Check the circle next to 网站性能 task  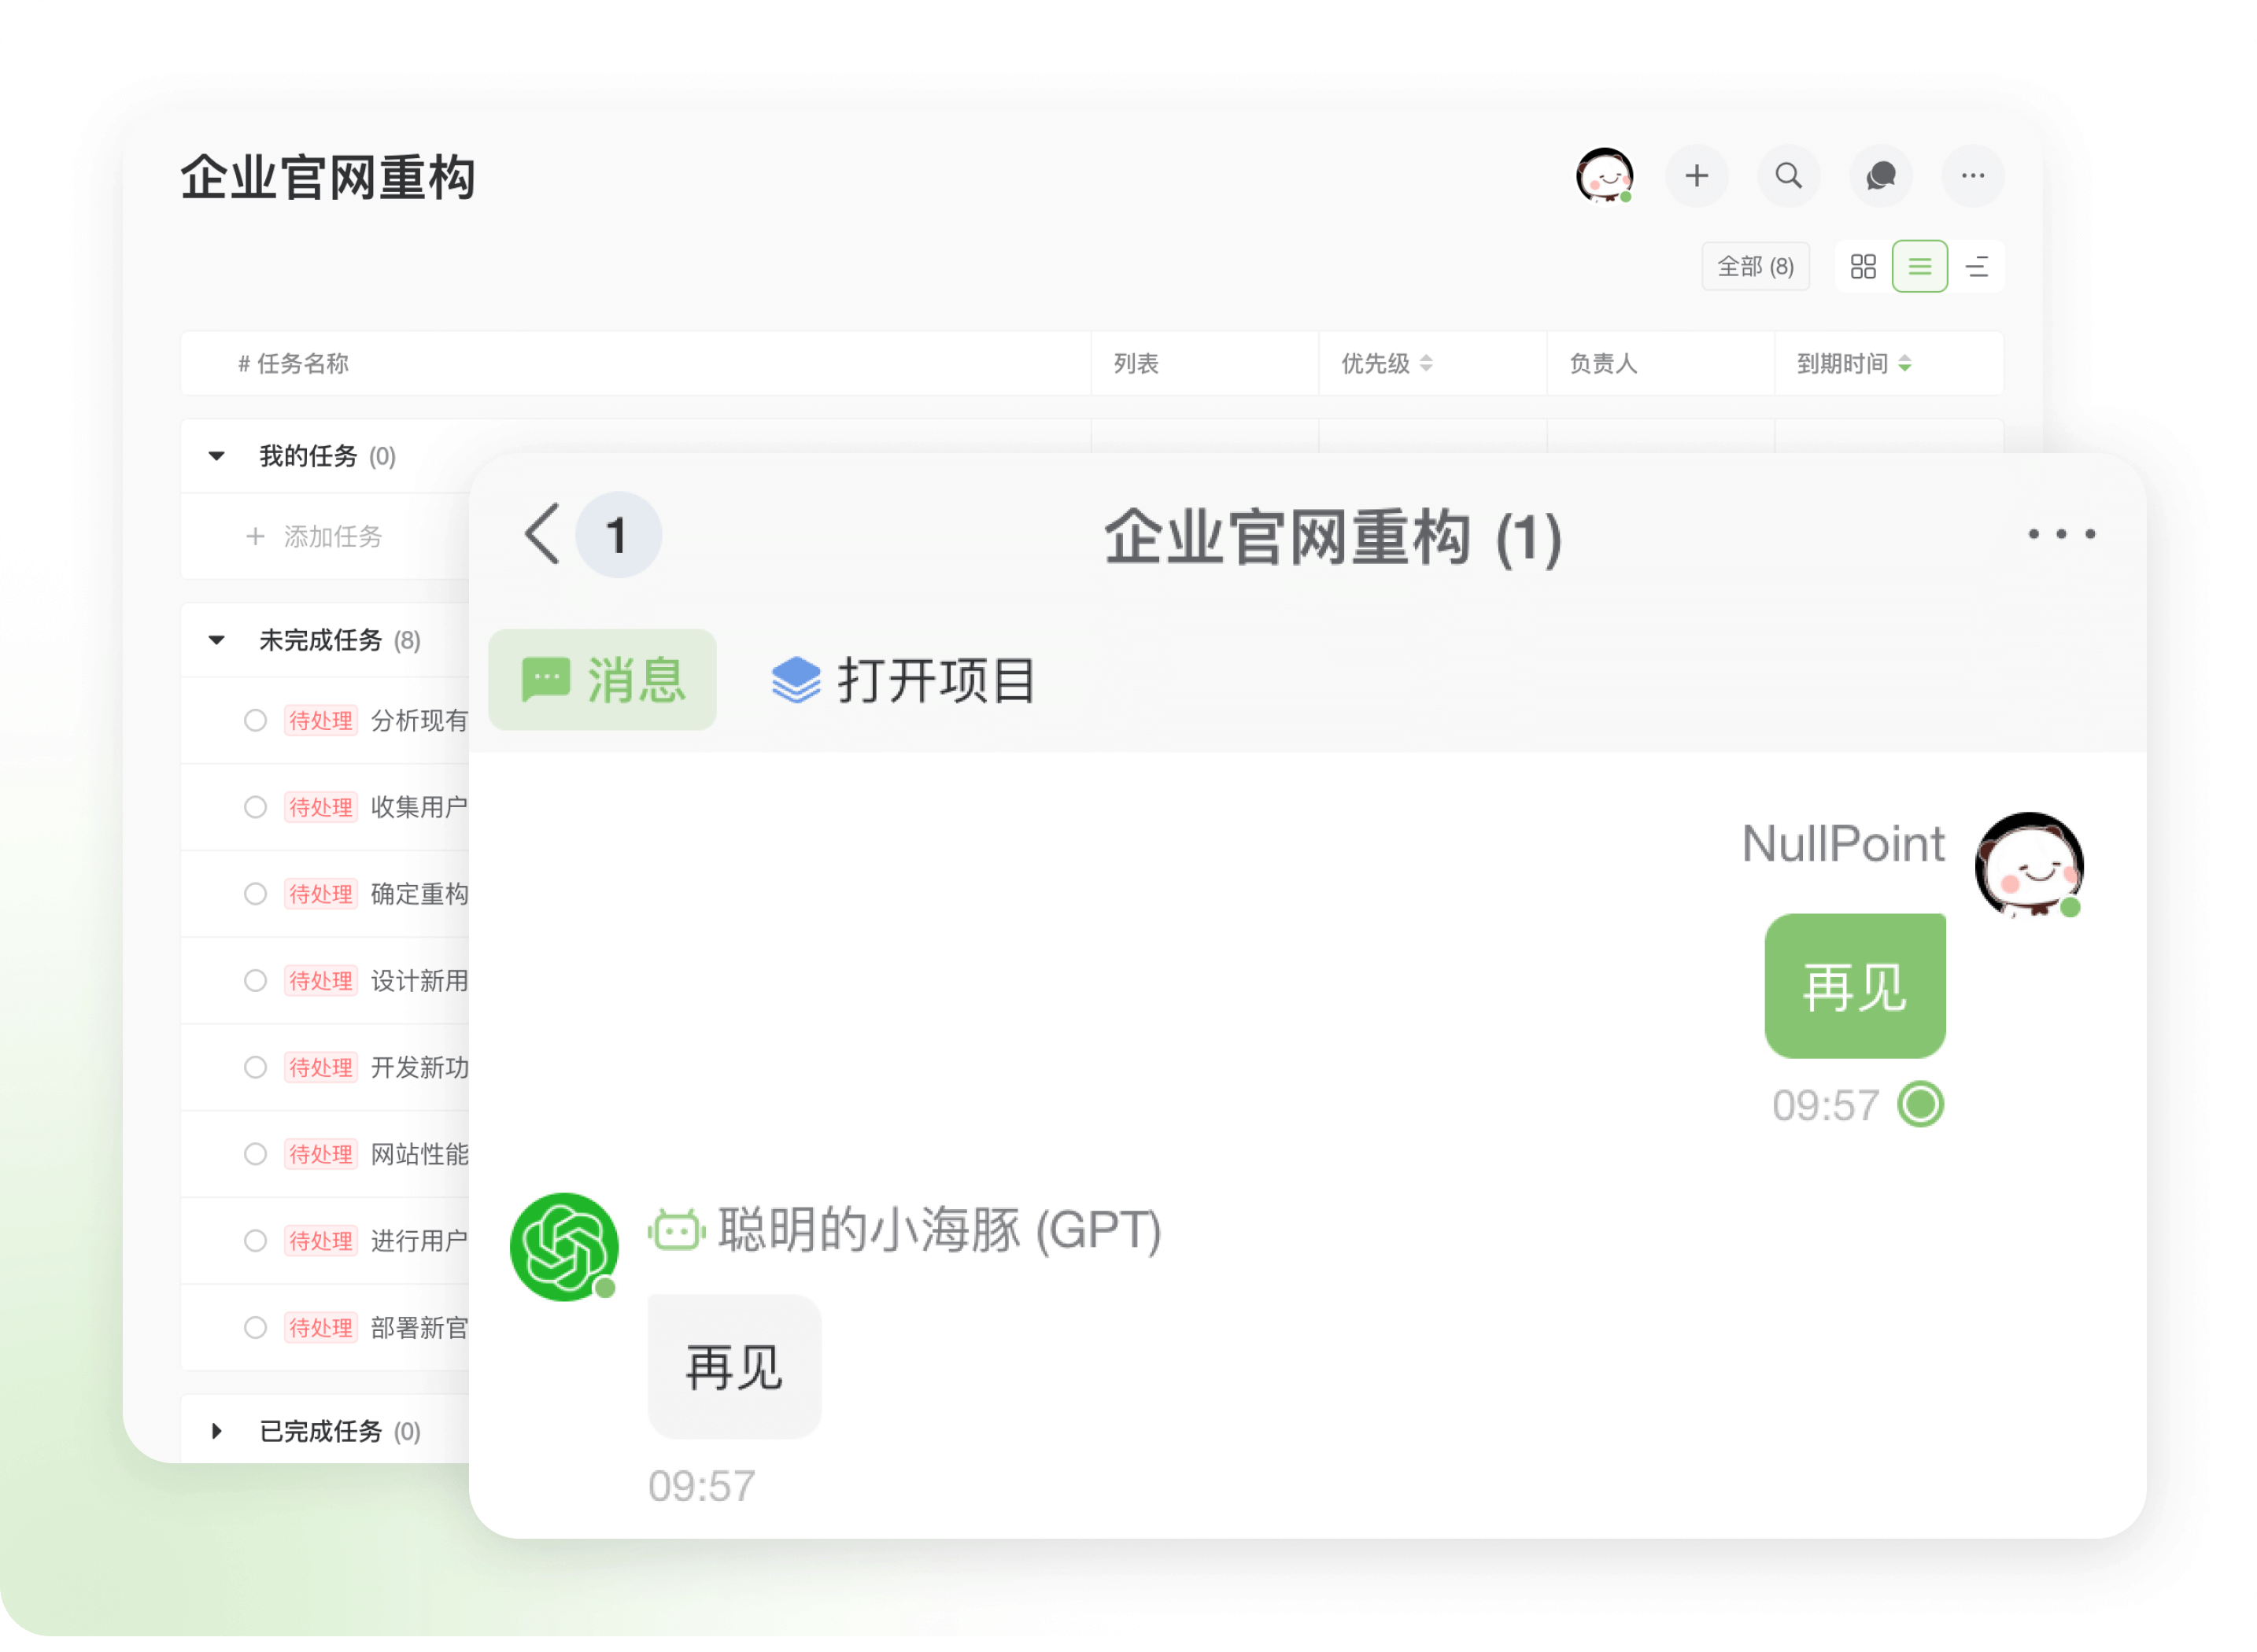(x=255, y=1154)
